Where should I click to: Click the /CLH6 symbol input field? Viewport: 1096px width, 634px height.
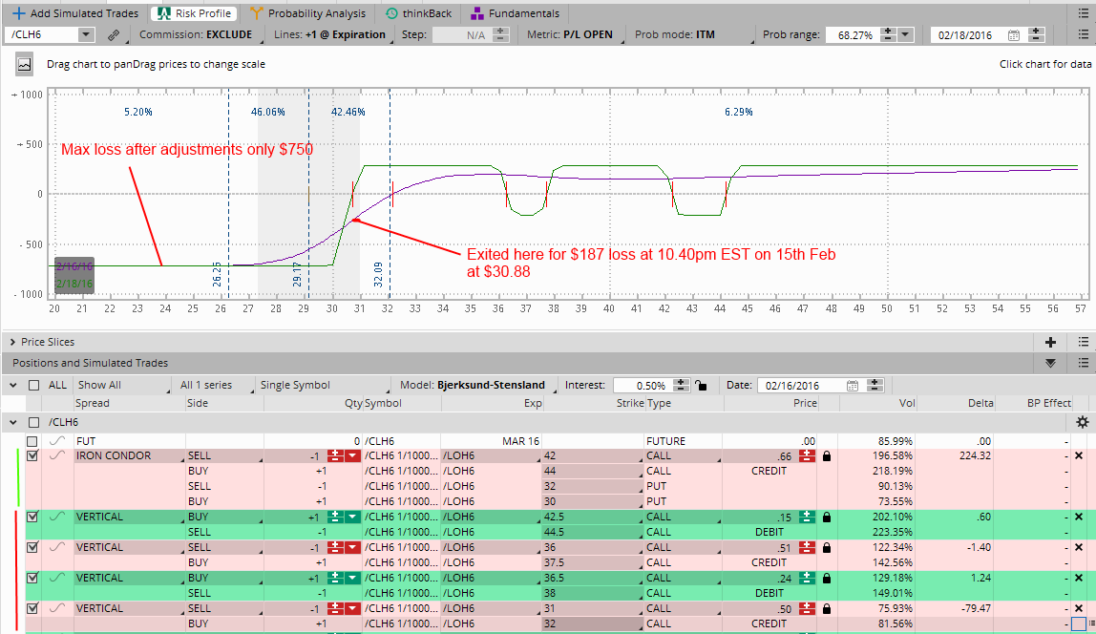point(42,35)
